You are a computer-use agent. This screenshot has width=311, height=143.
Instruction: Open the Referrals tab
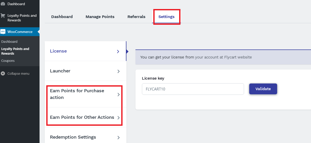tap(136, 17)
